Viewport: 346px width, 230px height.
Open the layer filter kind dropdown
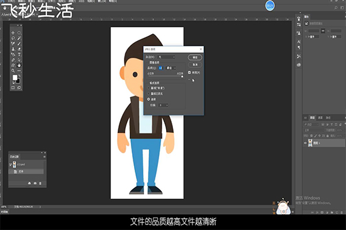pos(311,124)
